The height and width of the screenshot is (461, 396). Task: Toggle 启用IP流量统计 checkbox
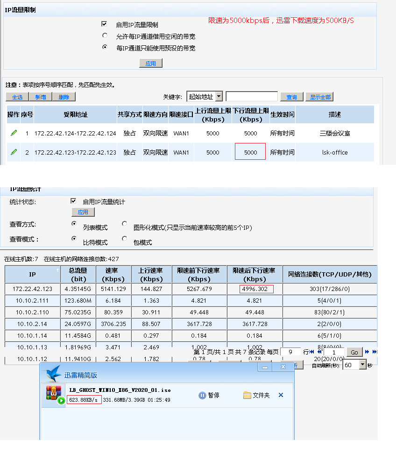[73, 201]
